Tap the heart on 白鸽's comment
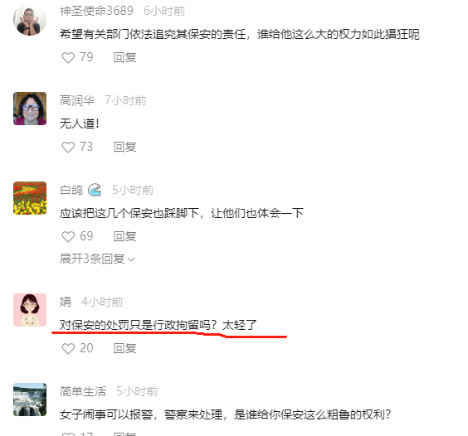The width and height of the screenshot is (468, 436). click(x=68, y=237)
